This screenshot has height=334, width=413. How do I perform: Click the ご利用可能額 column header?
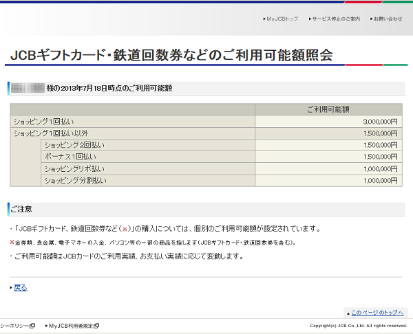tap(328, 109)
